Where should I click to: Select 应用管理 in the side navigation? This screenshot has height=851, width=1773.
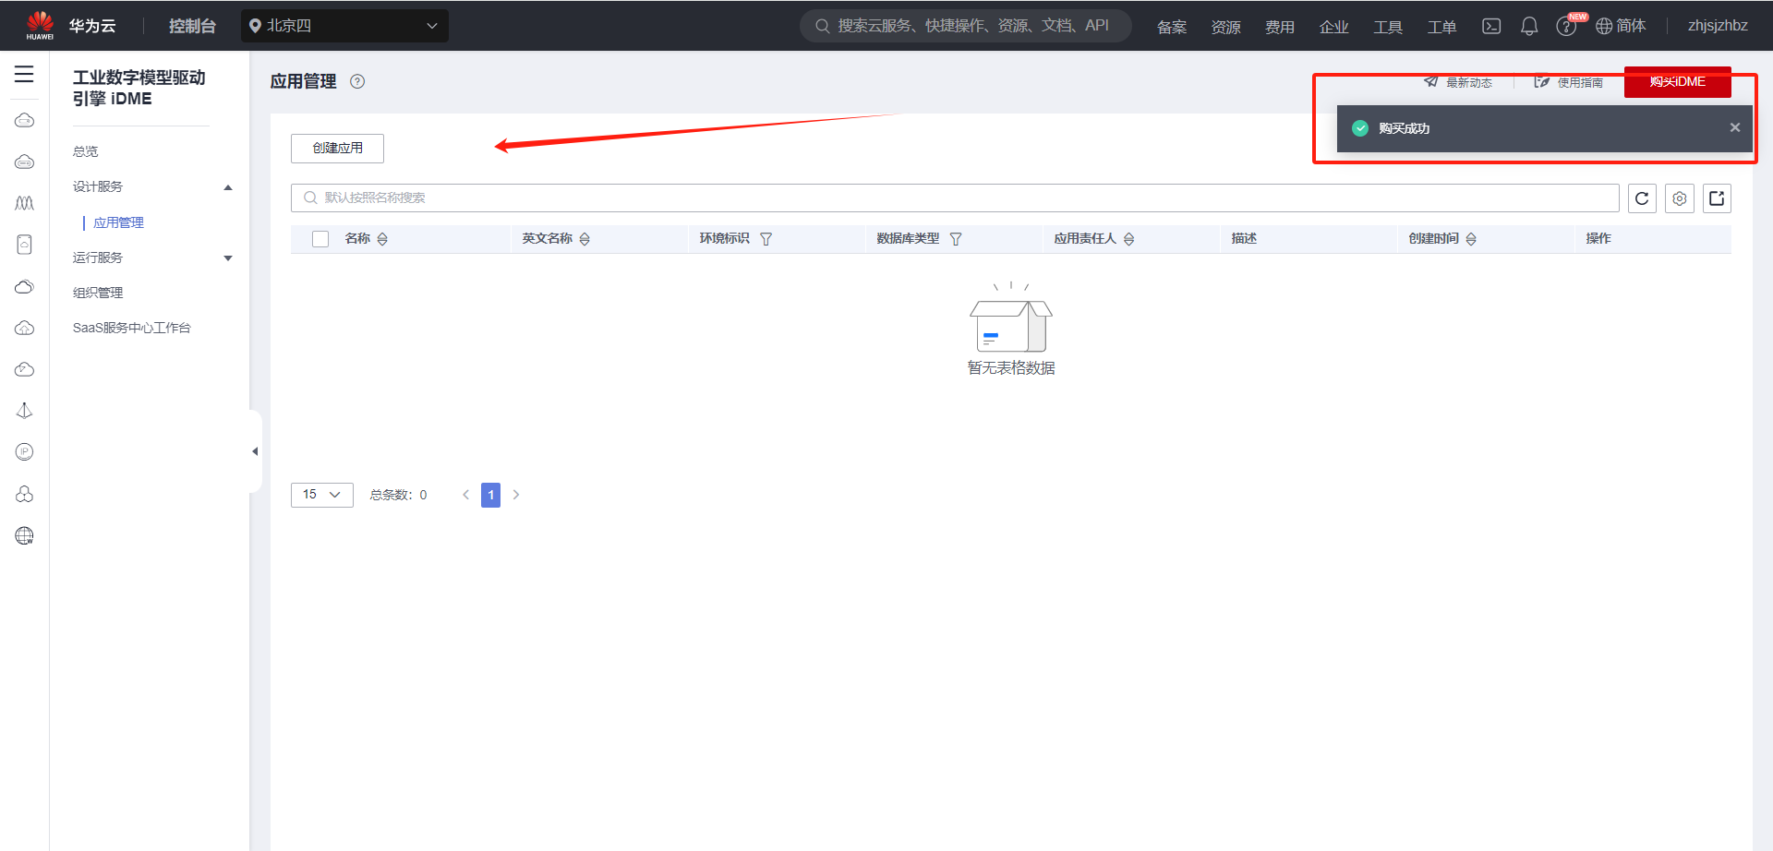119,222
